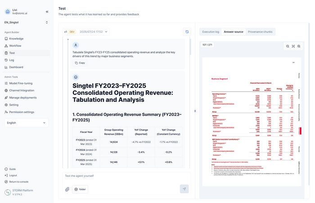
Task: Open the Dashboard page
Action: pyautogui.click(x=26, y=67)
